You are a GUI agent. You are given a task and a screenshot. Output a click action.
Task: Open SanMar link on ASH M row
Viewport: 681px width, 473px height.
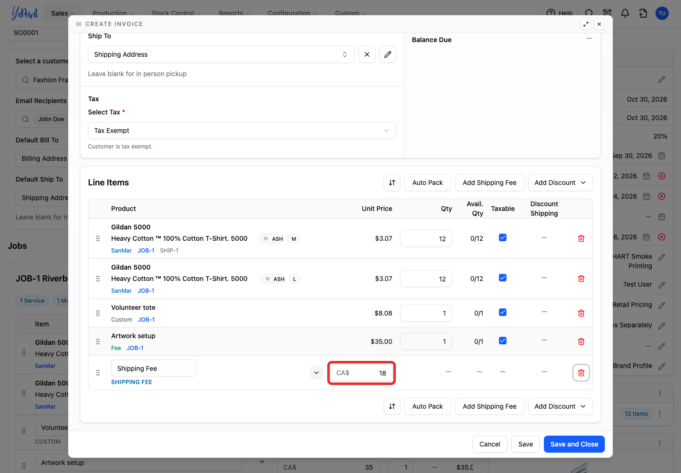(122, 251)
